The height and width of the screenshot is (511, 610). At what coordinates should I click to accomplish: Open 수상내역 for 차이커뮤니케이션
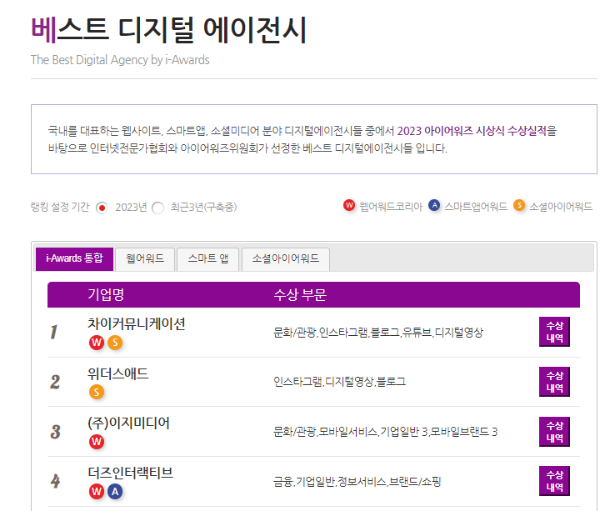[x=554, y=332]
